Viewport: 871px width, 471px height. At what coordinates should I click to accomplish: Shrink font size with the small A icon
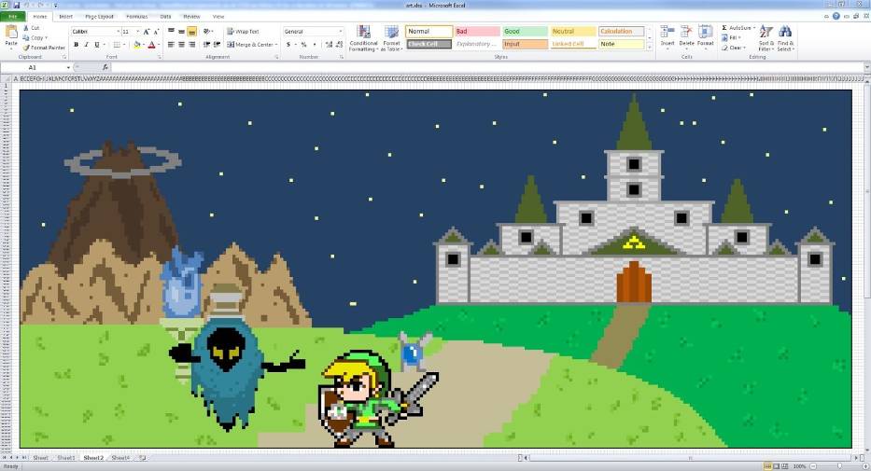[157, 32]
